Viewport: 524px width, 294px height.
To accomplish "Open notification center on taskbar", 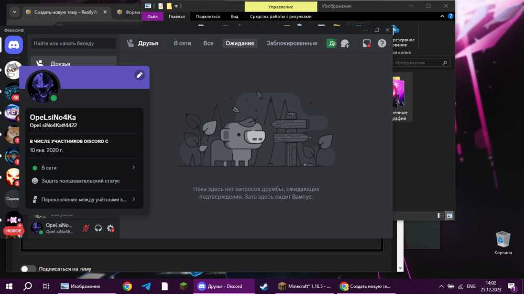I will (512, 286).
